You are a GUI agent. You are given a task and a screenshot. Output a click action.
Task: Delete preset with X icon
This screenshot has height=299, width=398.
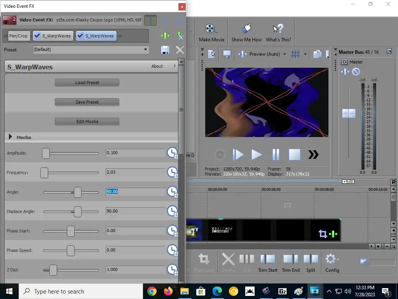[x=180, y=50]
